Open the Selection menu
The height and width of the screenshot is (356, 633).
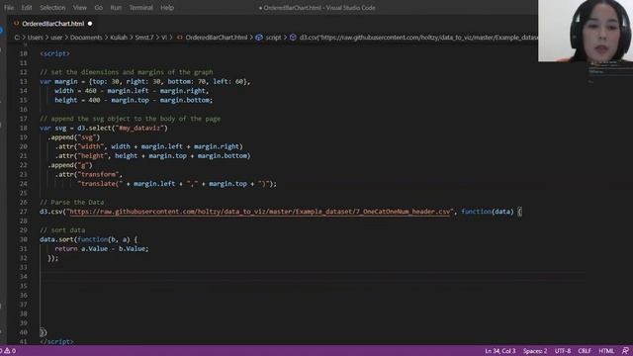coord(52,8)
